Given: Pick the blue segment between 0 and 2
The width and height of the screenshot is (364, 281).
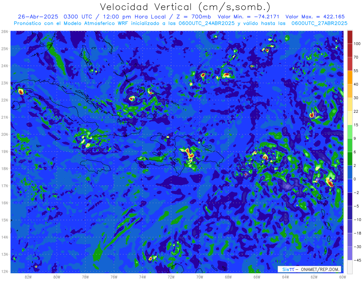Looking at the screenshot, I should click(x=350, y=172).
